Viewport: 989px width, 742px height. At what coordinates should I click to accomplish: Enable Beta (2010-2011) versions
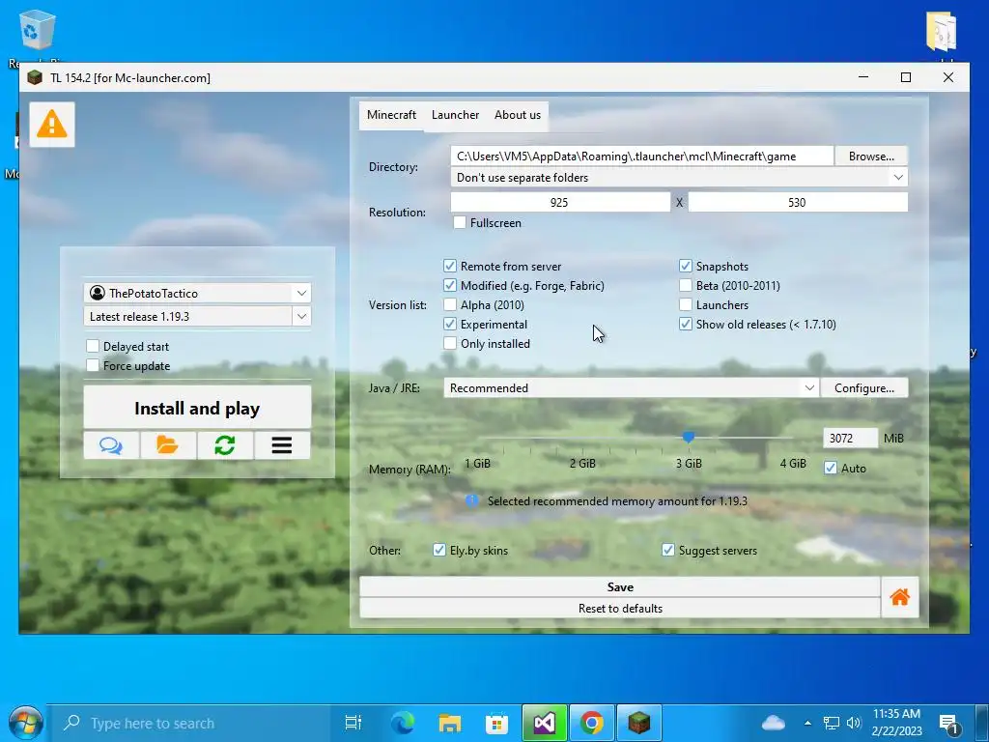(x=686, y=285)
